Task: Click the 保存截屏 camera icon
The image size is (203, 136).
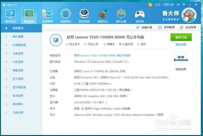Action: (160, 27)
